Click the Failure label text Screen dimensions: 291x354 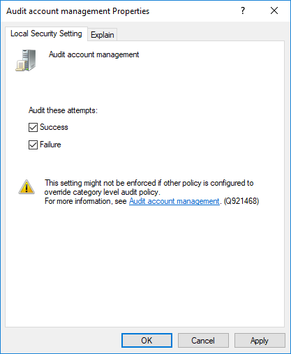(50, 145)
